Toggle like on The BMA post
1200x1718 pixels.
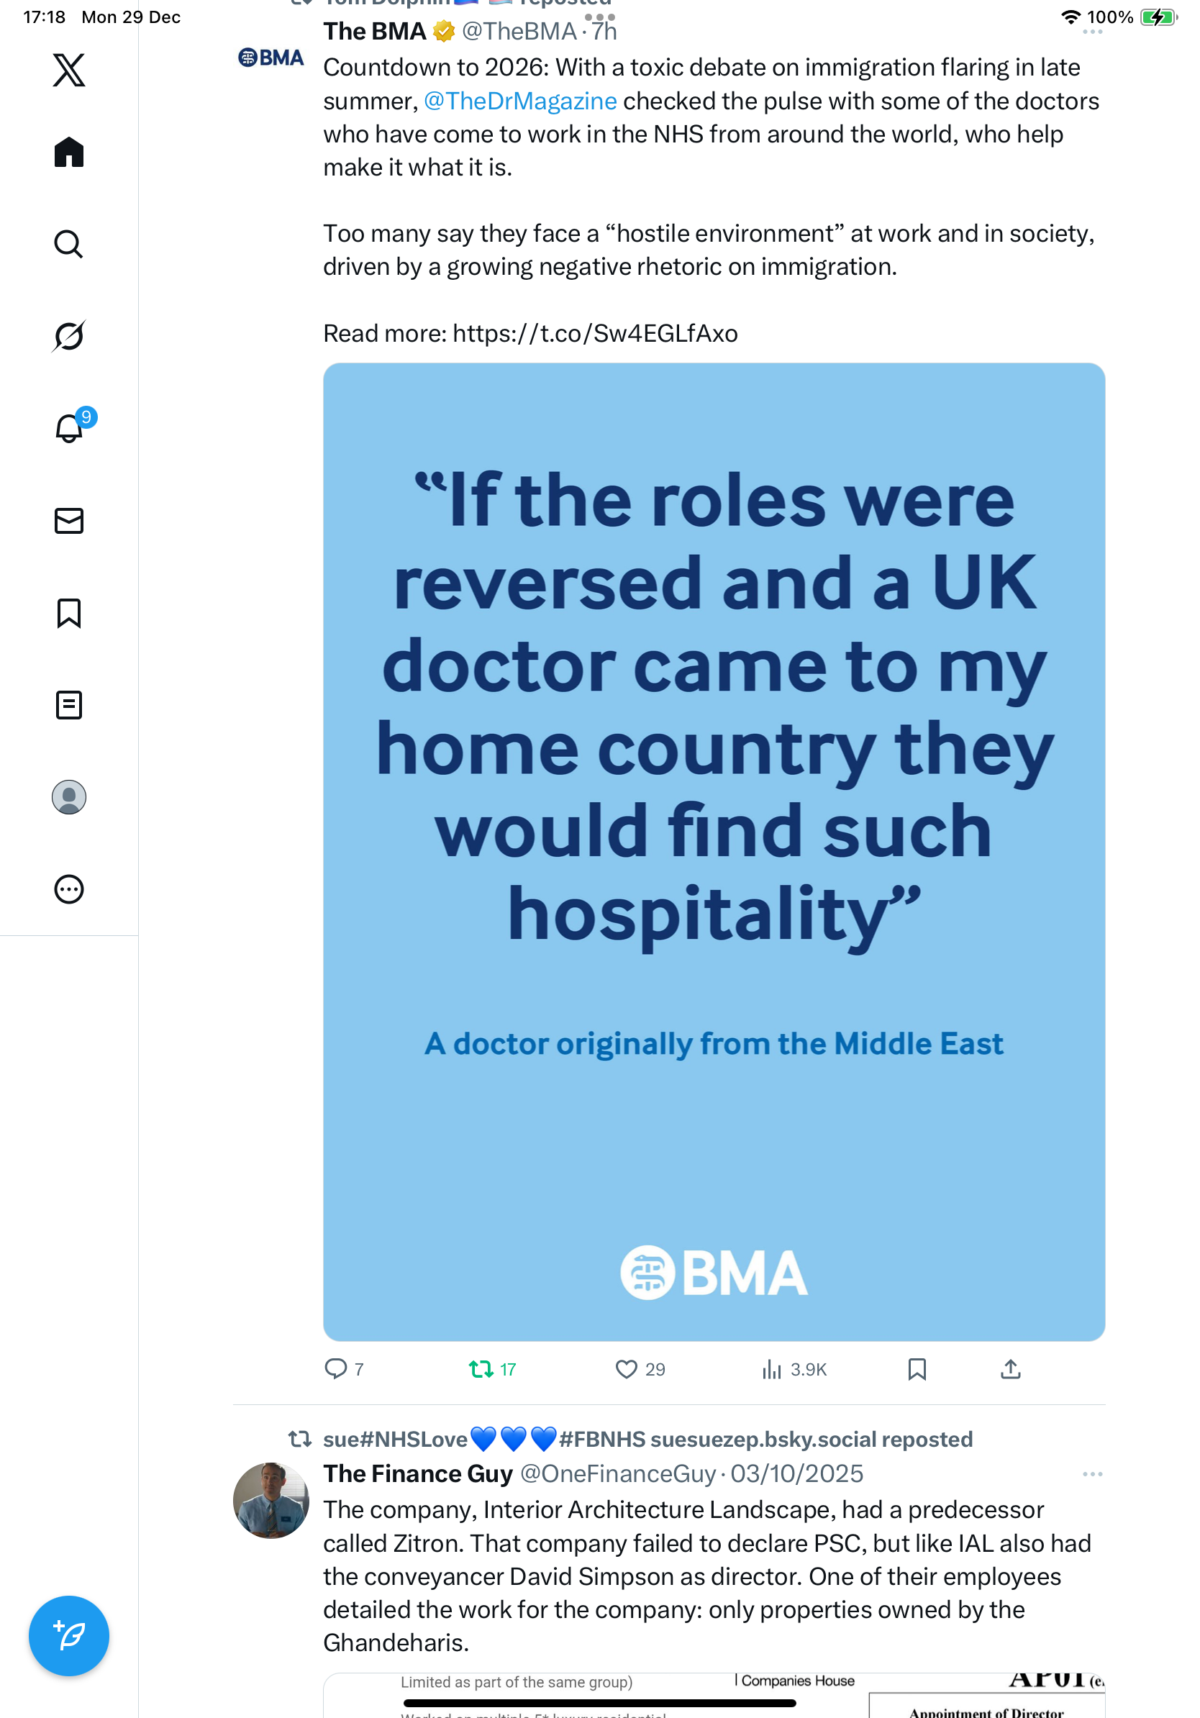(625, 1369)
